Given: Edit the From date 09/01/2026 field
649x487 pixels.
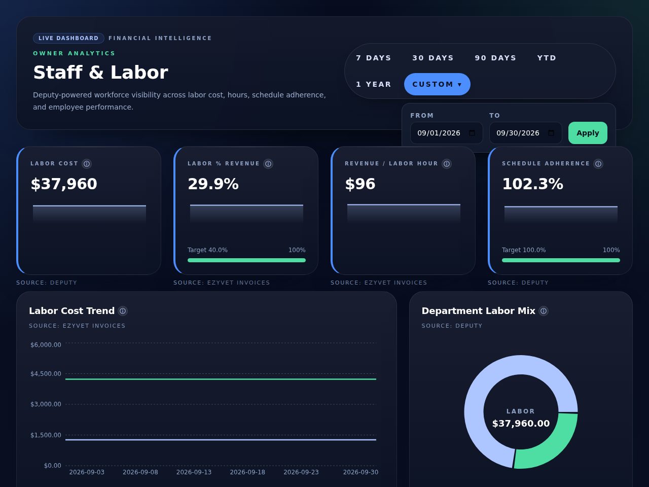Looking at the screenshot, I should [x=446, y=133].
